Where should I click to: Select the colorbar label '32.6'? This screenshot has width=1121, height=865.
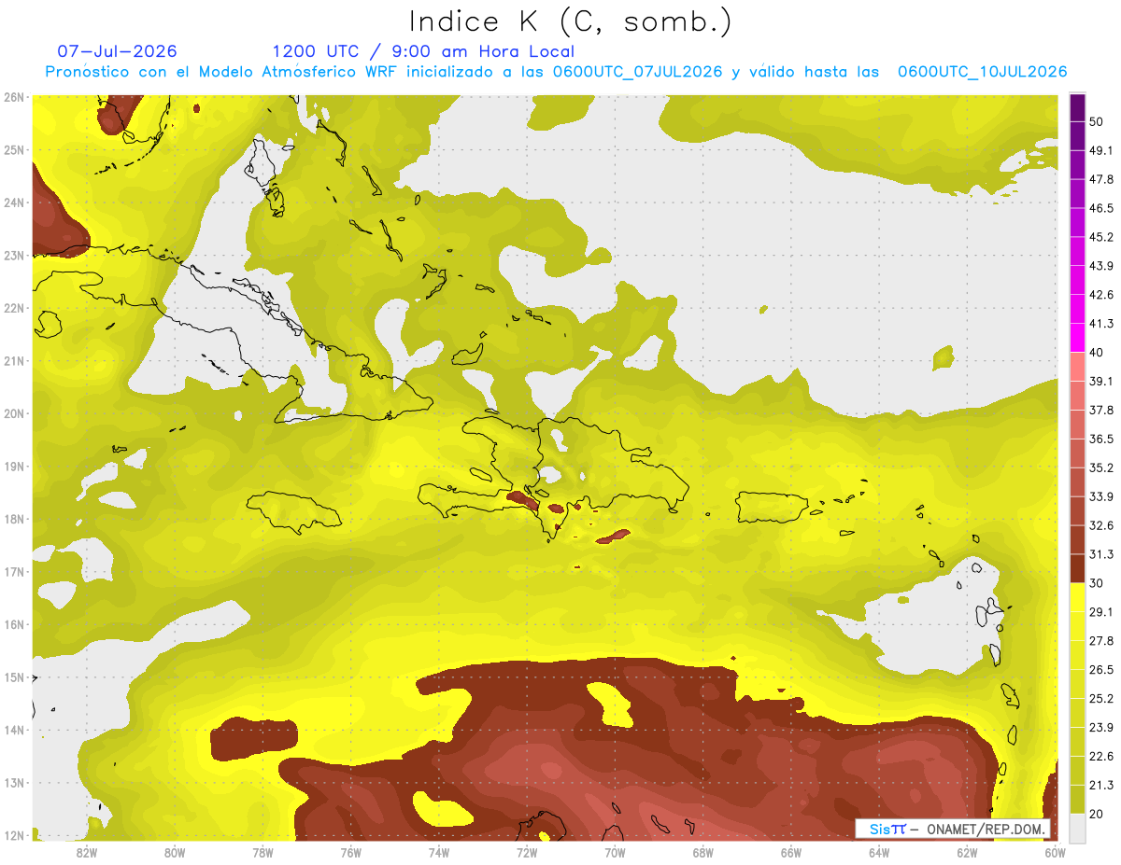point(1101,525)
